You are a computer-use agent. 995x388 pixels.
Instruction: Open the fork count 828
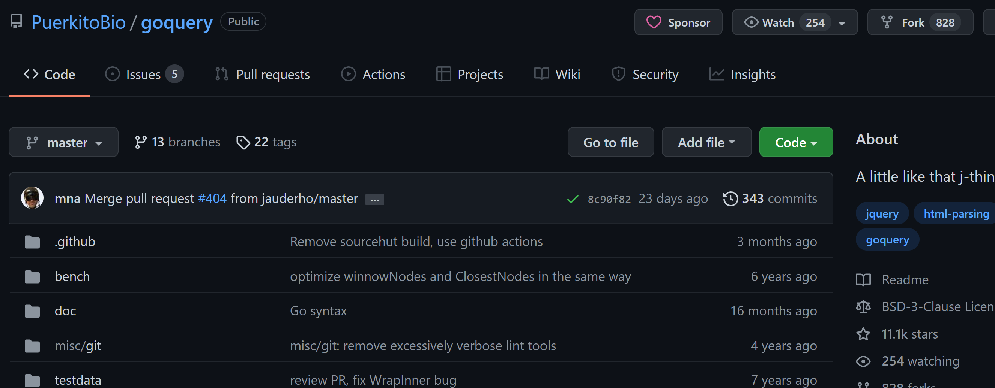point(945,22)
